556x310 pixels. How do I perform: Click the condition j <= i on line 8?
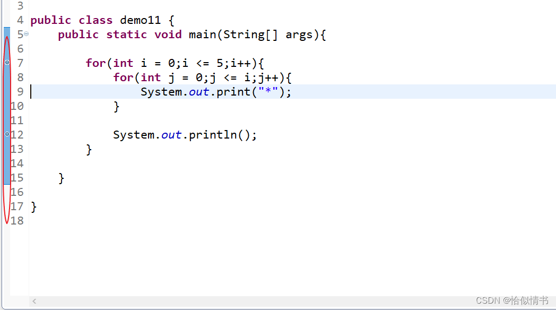tap(230, 77)
